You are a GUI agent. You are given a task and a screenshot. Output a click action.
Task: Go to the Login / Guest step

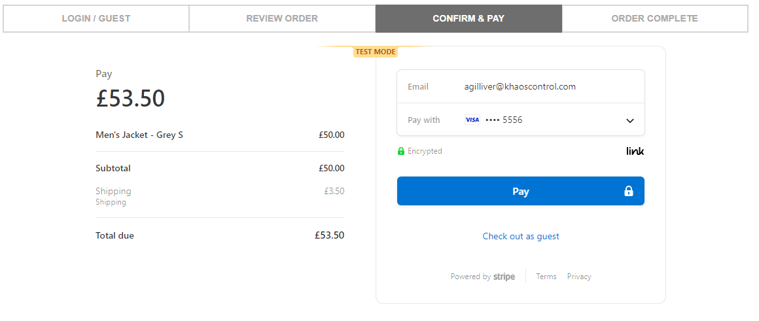coord(96,19)
